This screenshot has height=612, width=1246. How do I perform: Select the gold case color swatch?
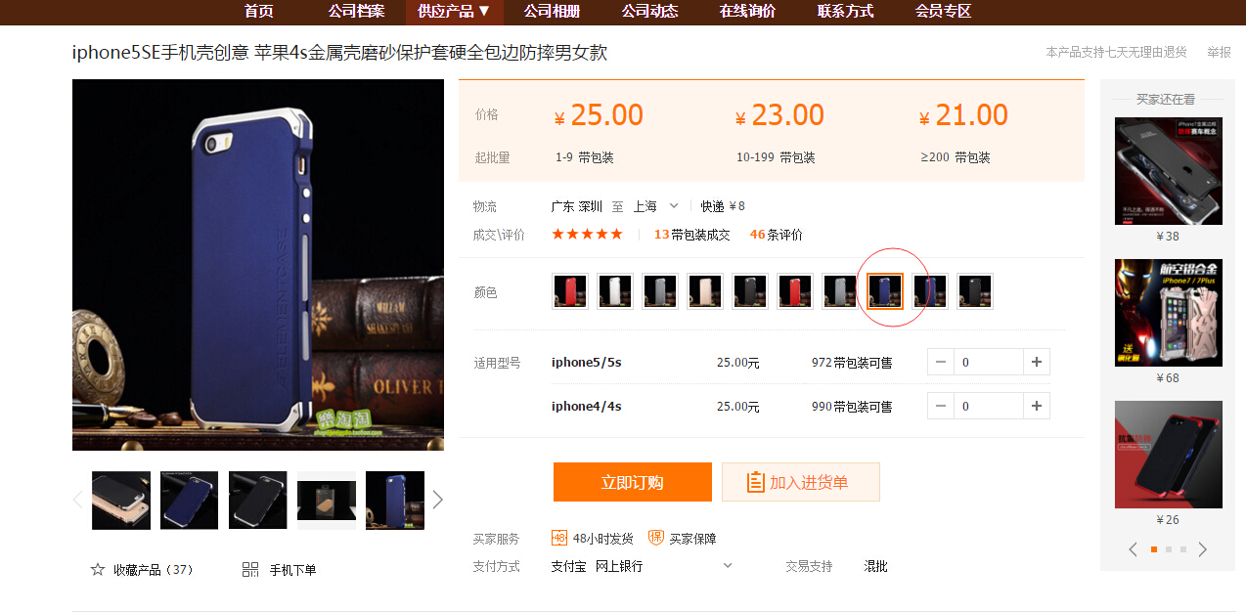tap(705, 291)
